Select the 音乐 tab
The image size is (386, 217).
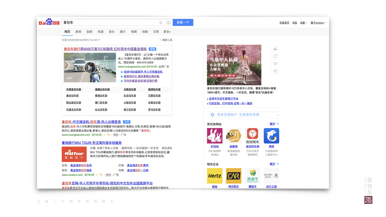(x=111, y=32)
